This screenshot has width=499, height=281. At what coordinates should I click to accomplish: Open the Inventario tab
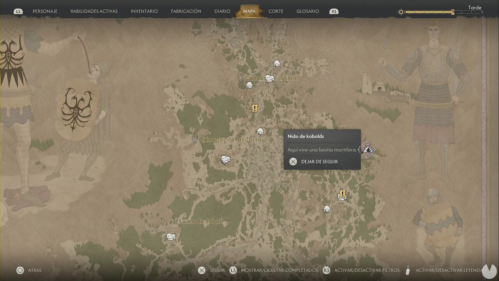tap(144, 11)
